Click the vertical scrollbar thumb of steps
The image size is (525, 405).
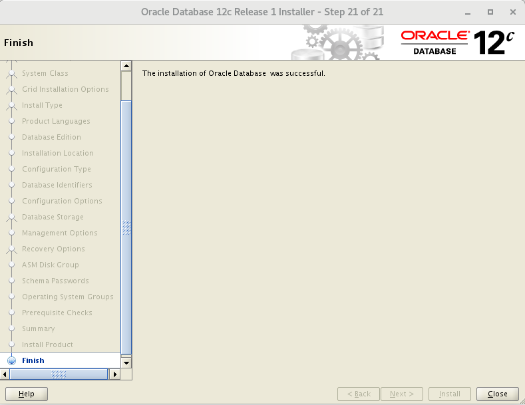tap(126, 227)
